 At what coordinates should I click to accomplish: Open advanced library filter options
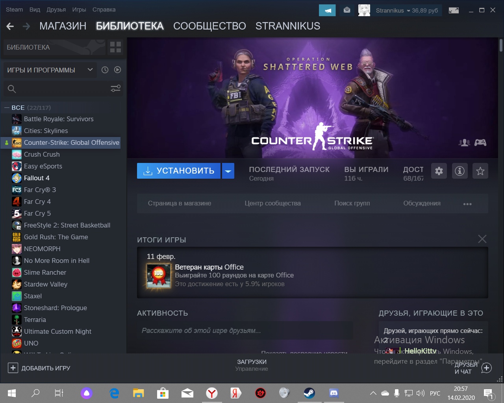coord(115,89)
